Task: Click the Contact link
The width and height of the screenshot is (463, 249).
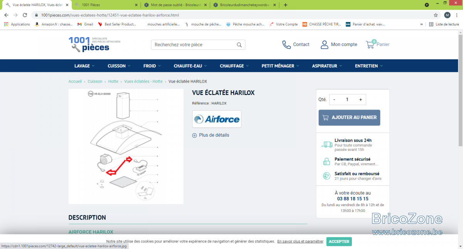Action: (296, 44)
